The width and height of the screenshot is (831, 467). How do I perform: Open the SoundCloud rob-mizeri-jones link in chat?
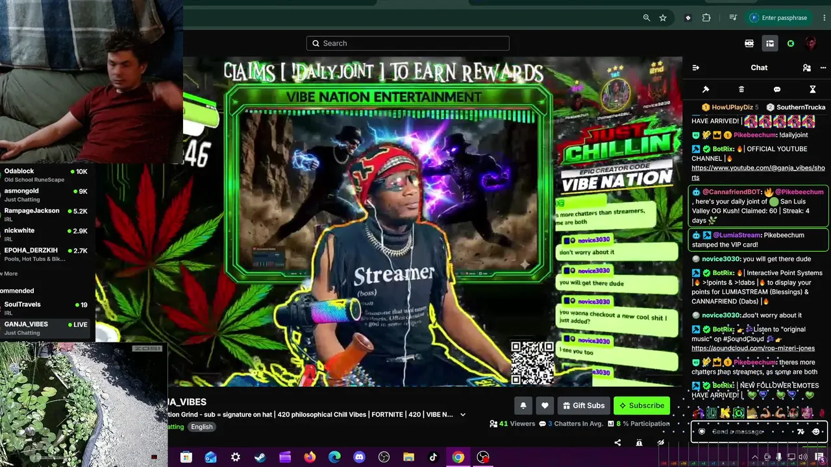click(753, 348)
